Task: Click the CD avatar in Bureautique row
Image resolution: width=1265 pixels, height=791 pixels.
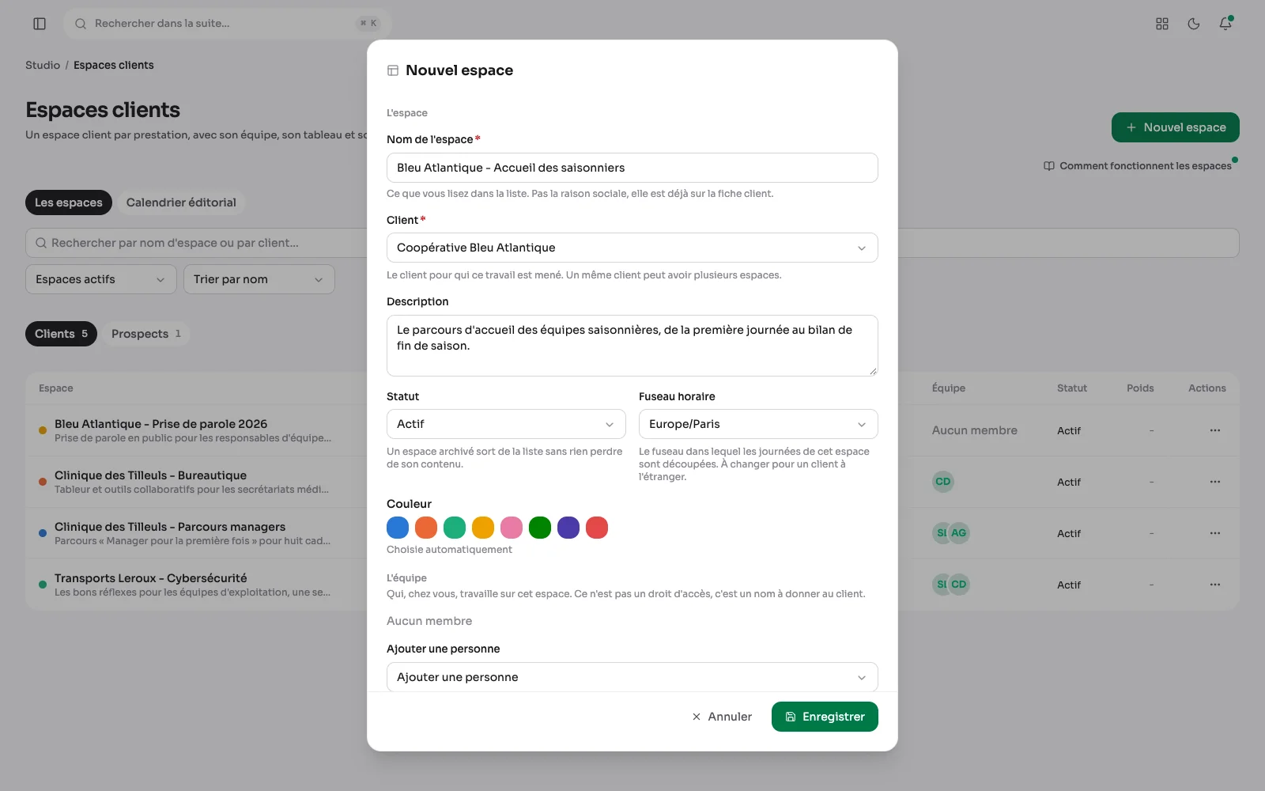Action: pos(943,482)
